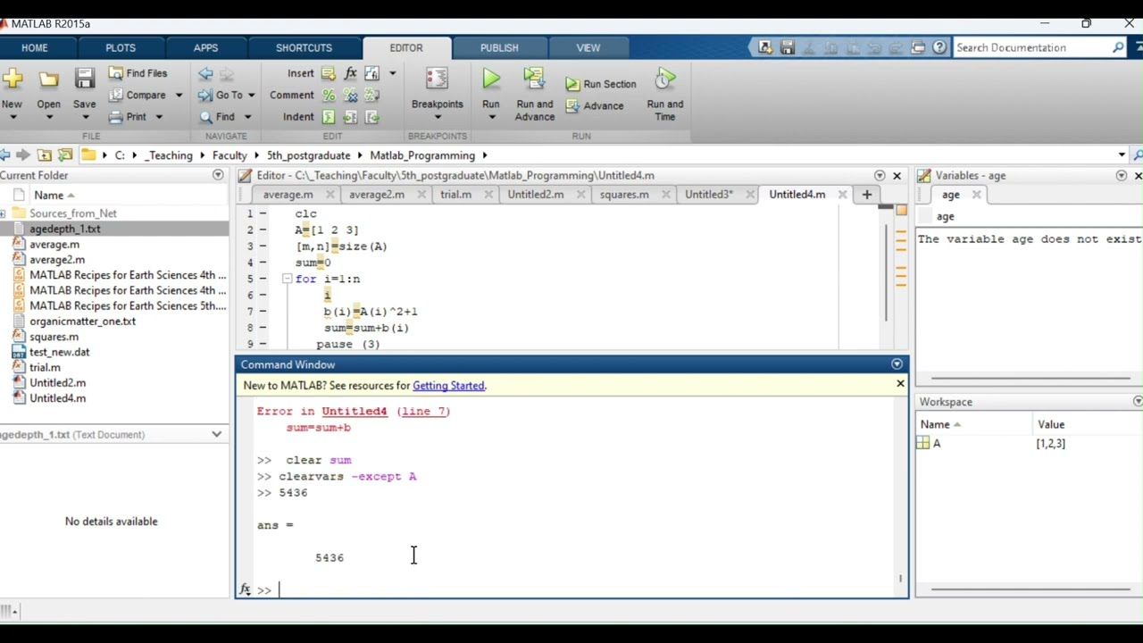Viewport: 1143px width, 643px height.
Task: Click the Getting Started link
Action: click(x=448, y=386)
